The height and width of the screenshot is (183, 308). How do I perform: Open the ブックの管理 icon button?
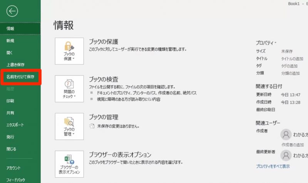coord(69,127)
